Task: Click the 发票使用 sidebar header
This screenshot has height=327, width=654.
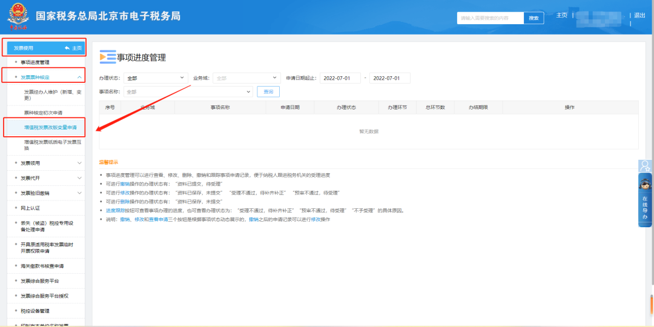Action: click(46, 48)
